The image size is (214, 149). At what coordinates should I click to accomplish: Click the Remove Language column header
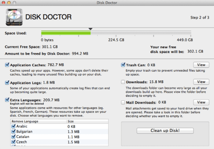(x=38, y=121)
